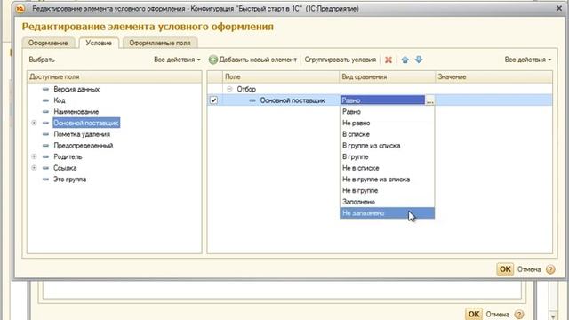Expand the Основной поставщик field in available fields

[x=34, y=123]
